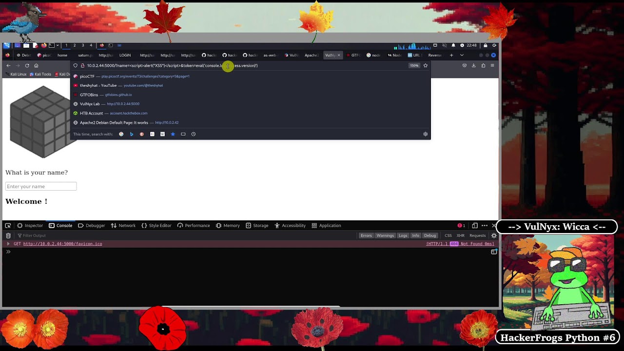Screen dimensions: 624x351
Task: Open the favicon.ico URL link in console
Action: (x=62, y=244)
